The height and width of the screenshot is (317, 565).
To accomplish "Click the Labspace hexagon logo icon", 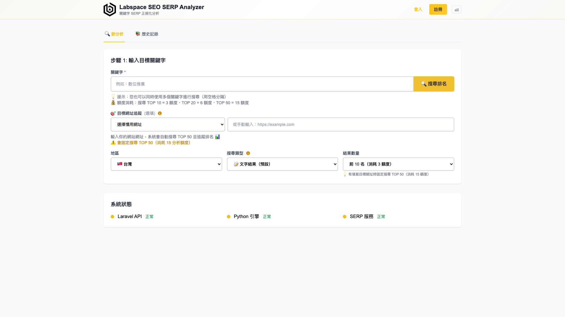I will pyautogui.click(x=109, y=9).
